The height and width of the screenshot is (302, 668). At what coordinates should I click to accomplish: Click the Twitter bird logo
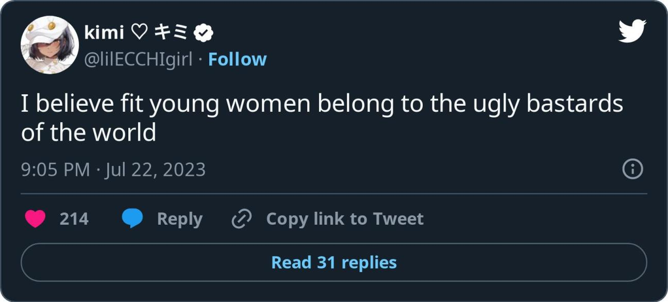pyautogui.click(x=632, y=31)
